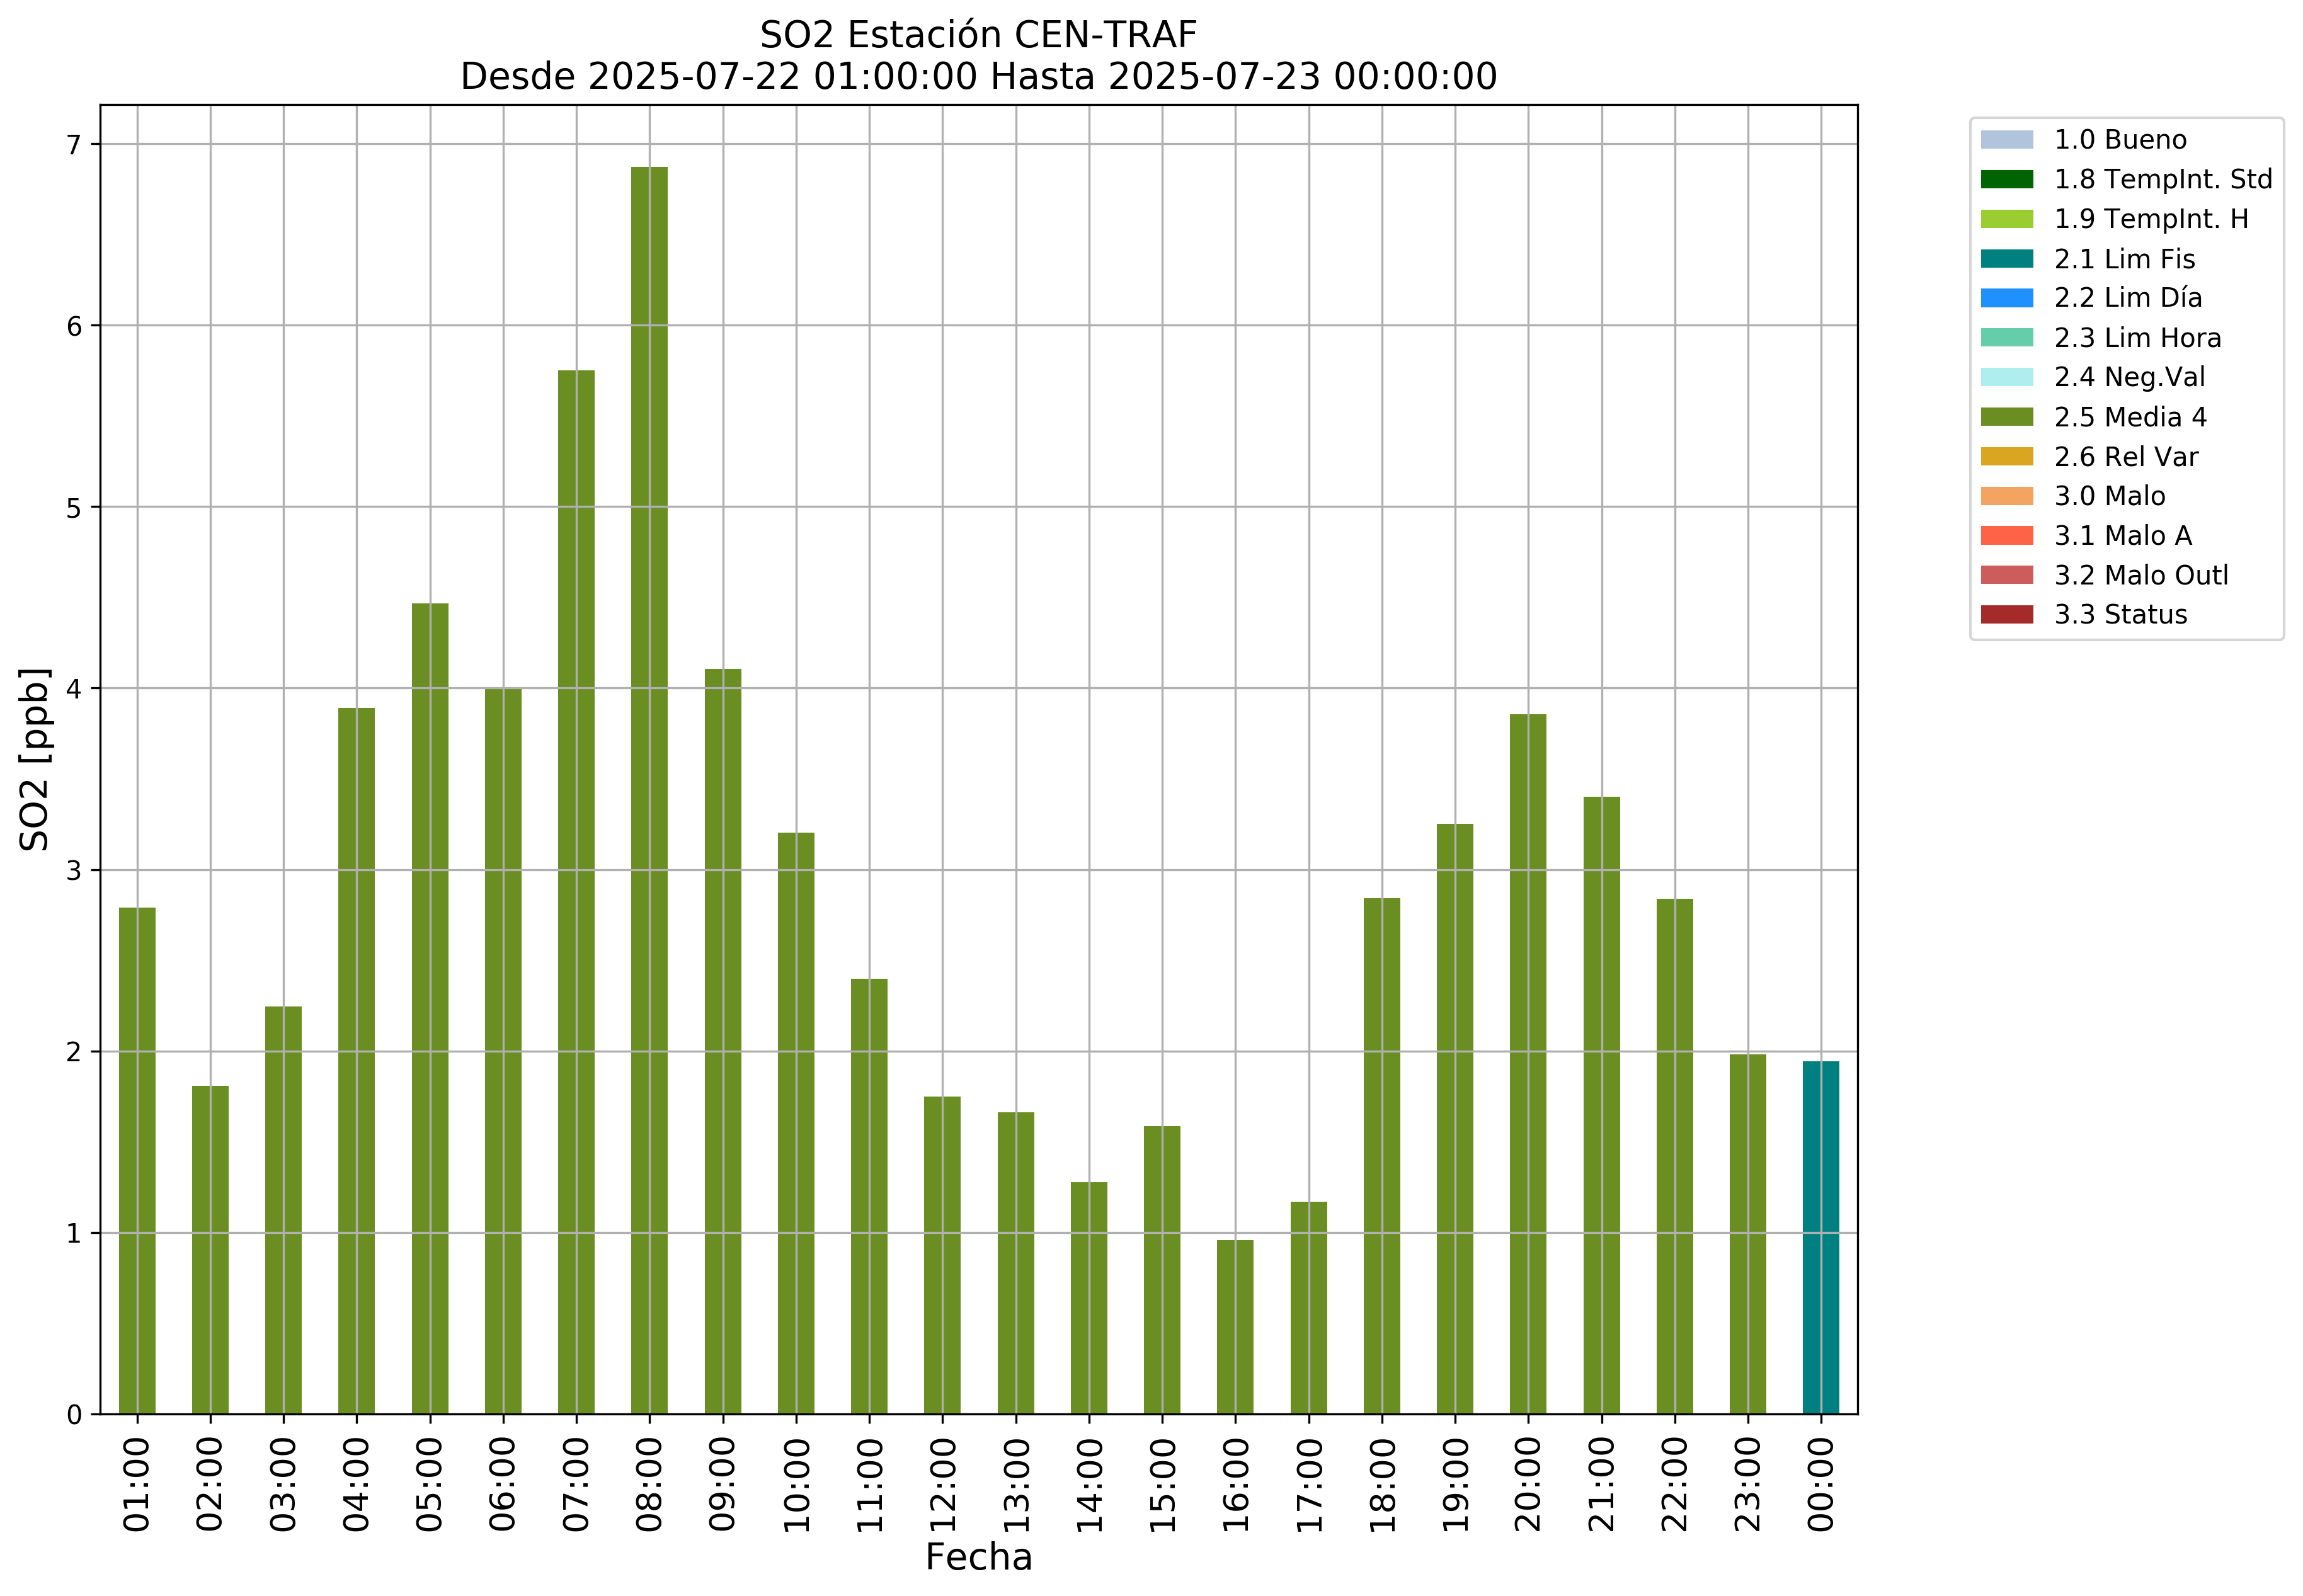The height and width of the screenshot is (1596, 2303).
Task: Click the 01:00 bar
Action: click(137, 1160)
